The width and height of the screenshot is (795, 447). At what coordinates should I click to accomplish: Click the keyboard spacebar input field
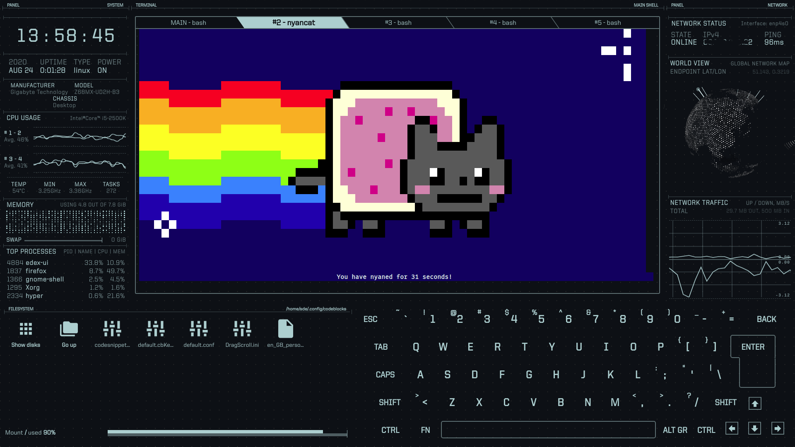point(548,430)
